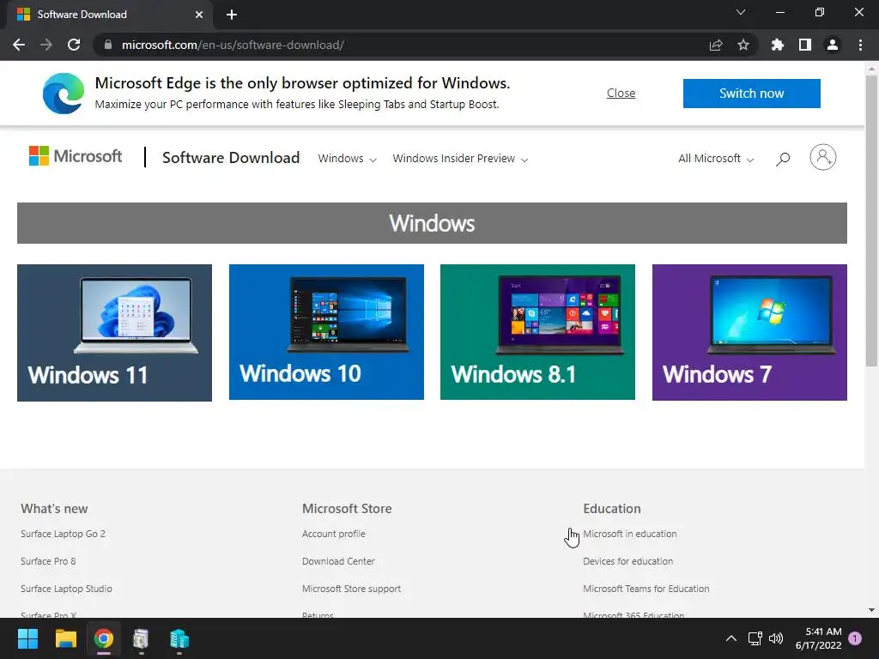Viewport: 879px width, 659px height.
Task: Click the Microsoft logo
Action: click(76, 156)
